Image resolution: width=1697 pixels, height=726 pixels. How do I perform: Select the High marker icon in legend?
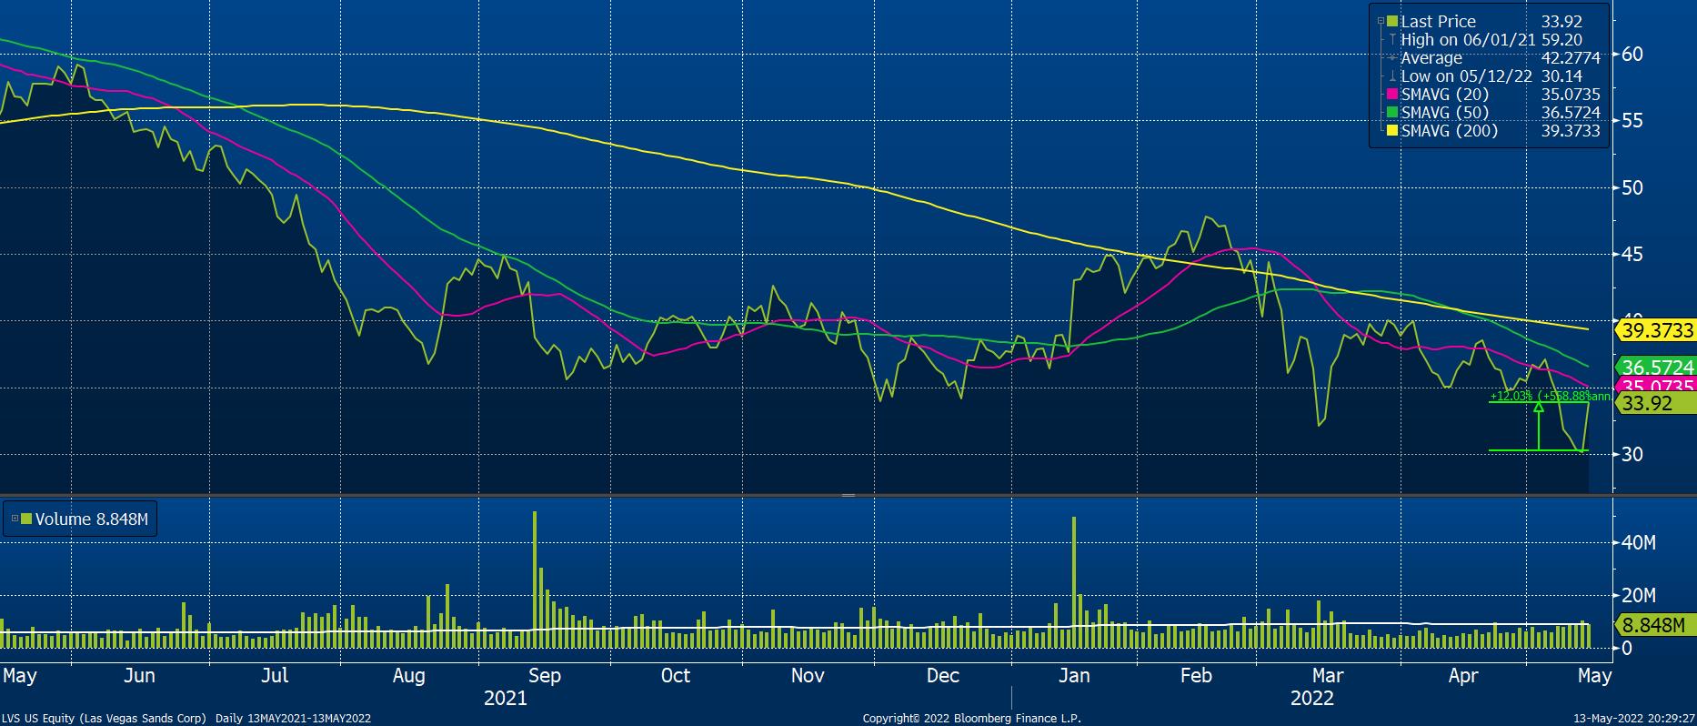tap(1391, 40)
